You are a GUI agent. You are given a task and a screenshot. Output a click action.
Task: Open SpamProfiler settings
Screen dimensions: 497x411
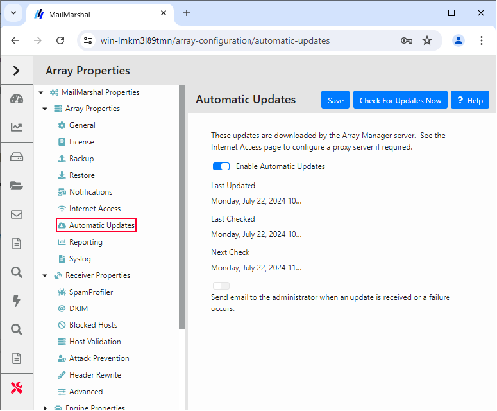[x=91, y=292]
